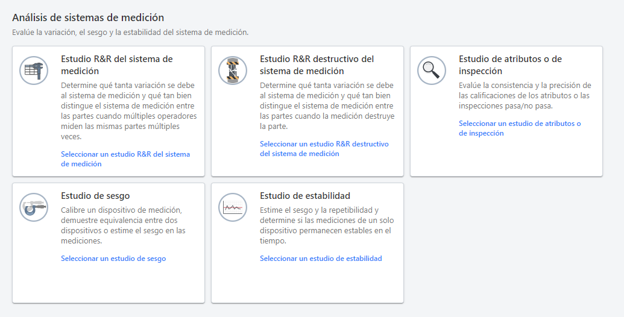Screen dimensions: 624x317
Task: Click the stability chart icon
Action: click(x=233, y=207)
